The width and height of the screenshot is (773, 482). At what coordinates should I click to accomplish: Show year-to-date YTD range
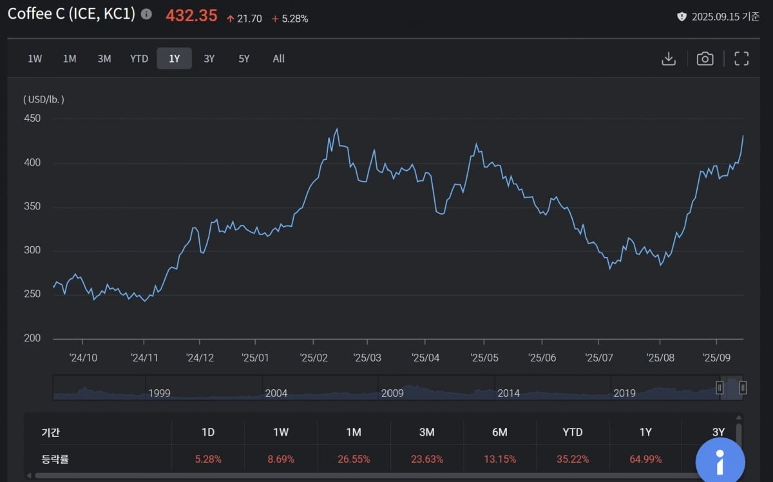[x=139, y=59]
